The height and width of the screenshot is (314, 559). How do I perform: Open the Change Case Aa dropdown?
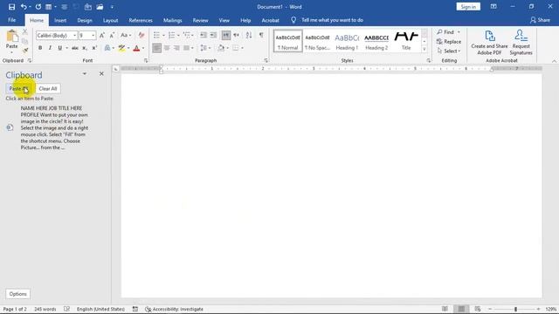click(x=126, y=35)
